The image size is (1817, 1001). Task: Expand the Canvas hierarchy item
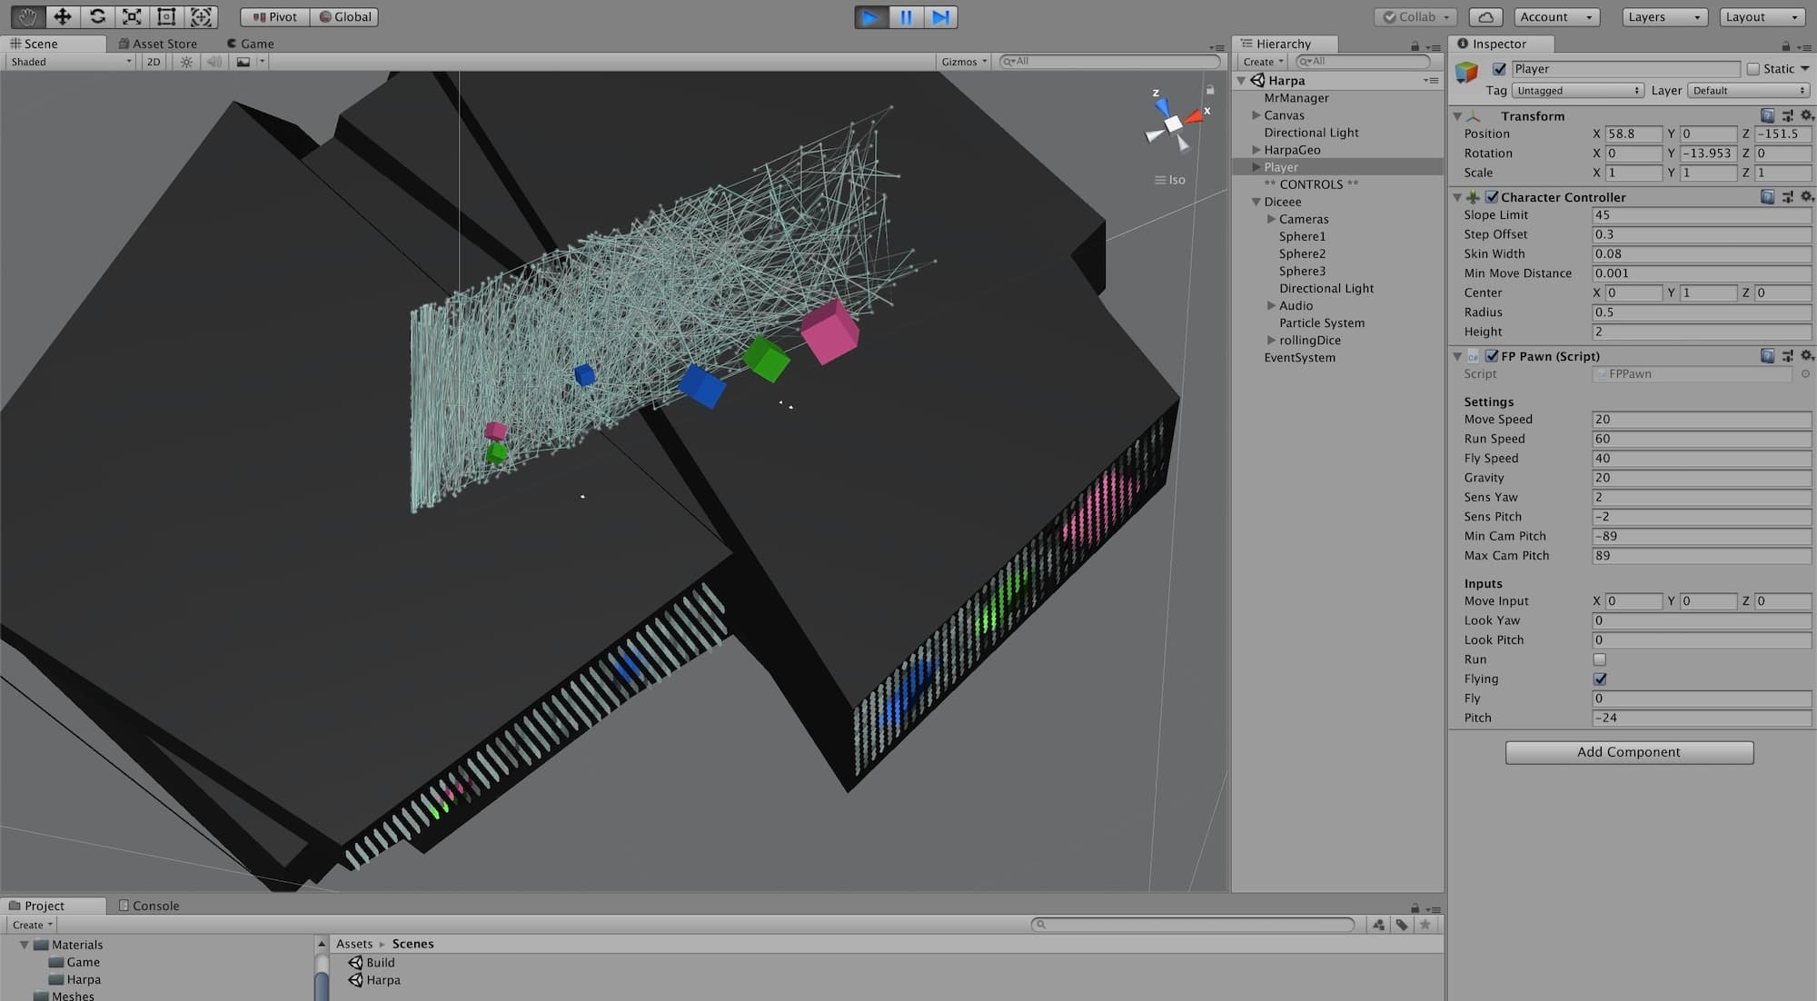tap(1256, 115)
